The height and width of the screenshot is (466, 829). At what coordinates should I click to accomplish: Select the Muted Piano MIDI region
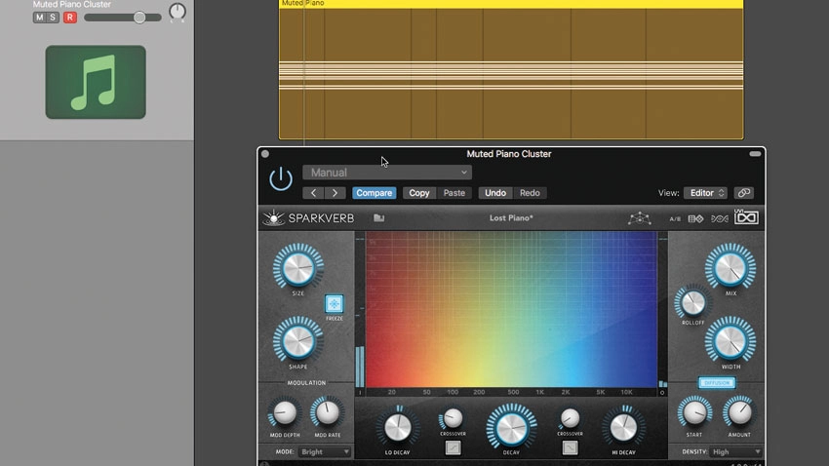click(511, 70)
